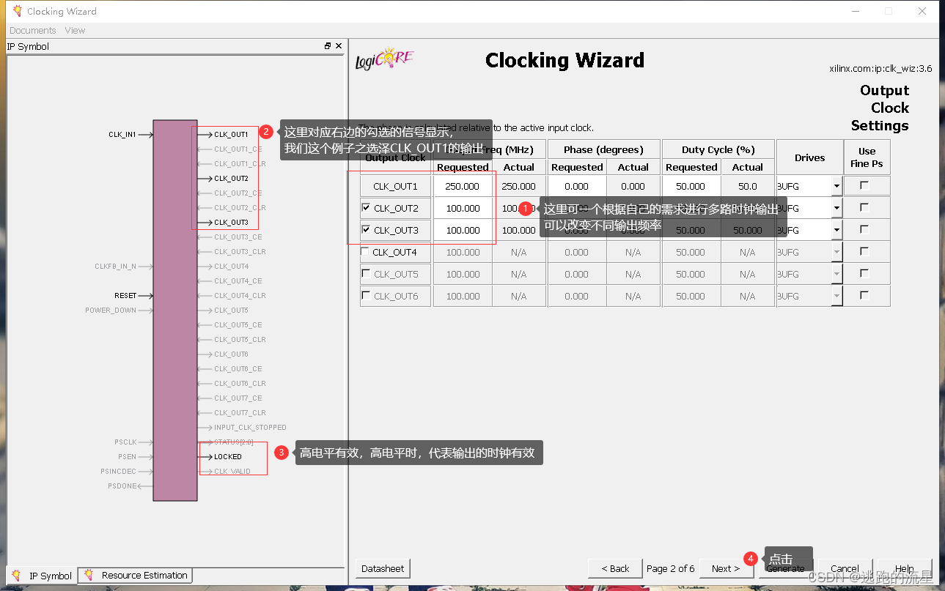Click the LogiCORE logo
The image size is (945, 591).
[x=385, y=60]
